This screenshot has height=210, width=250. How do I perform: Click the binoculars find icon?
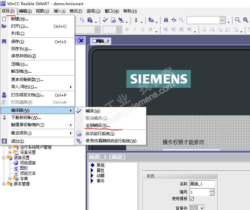tap(166, 20)
